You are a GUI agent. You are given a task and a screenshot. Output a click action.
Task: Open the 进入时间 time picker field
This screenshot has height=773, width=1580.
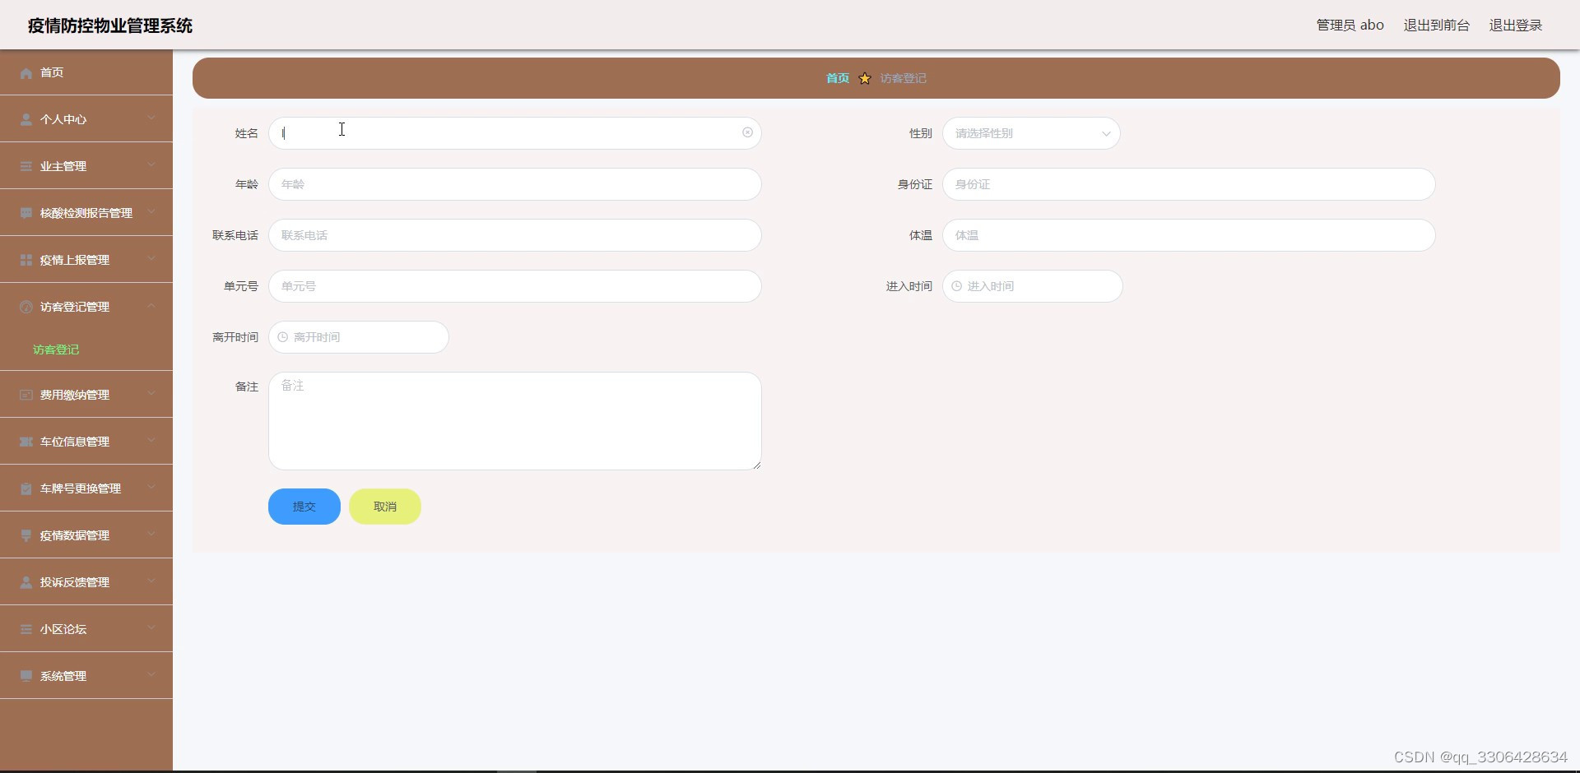[x=1033, y=286]
